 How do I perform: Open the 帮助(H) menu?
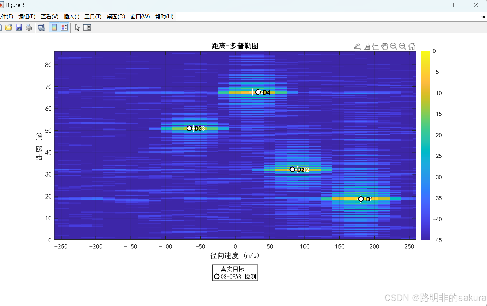coord(164,17)
